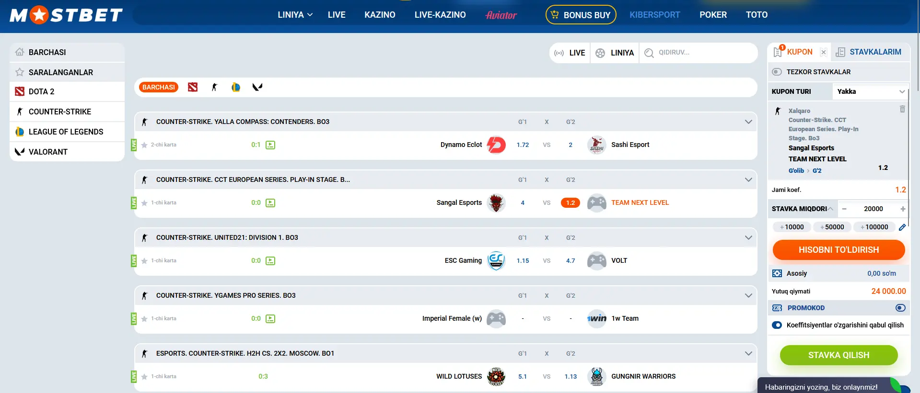Toggle Tezkor Stavkalar quick bets switch
This screenshot has width=920, height=393.
point(777,72)
